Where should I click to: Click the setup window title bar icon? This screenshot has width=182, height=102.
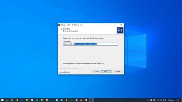59,25
